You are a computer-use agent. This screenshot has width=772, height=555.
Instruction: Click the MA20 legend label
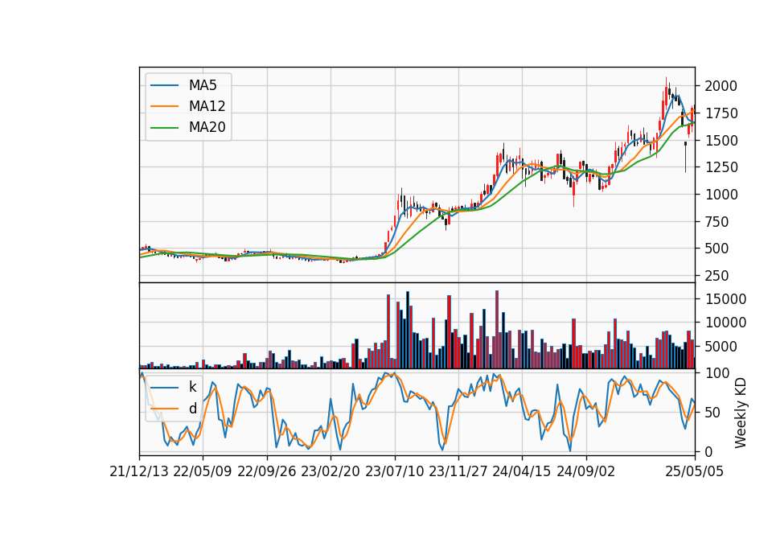[207, 127]
